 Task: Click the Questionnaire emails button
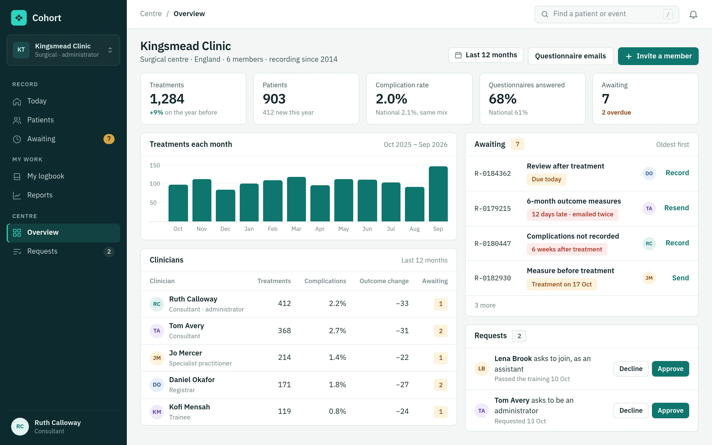(570, 56)
